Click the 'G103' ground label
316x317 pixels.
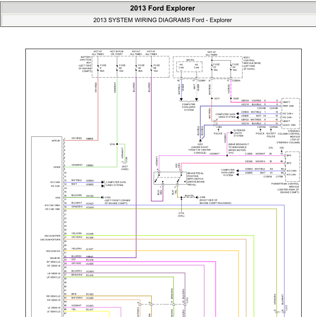tap(107, 197)
